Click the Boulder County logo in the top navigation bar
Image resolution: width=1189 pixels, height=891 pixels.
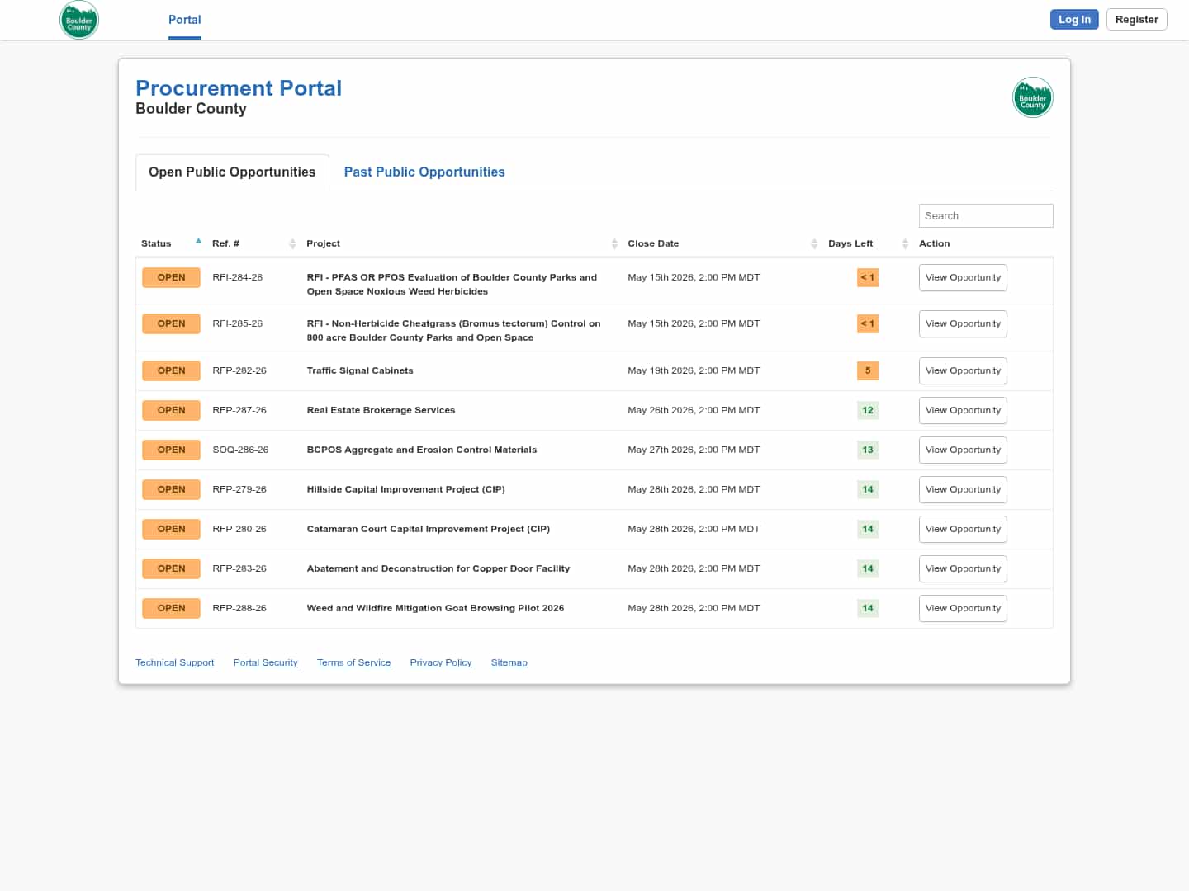point(79,20)
